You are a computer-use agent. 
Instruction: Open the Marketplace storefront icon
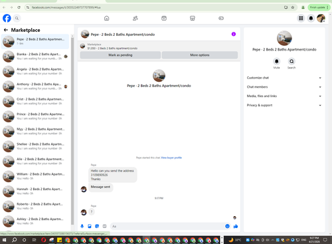(193, 18)
